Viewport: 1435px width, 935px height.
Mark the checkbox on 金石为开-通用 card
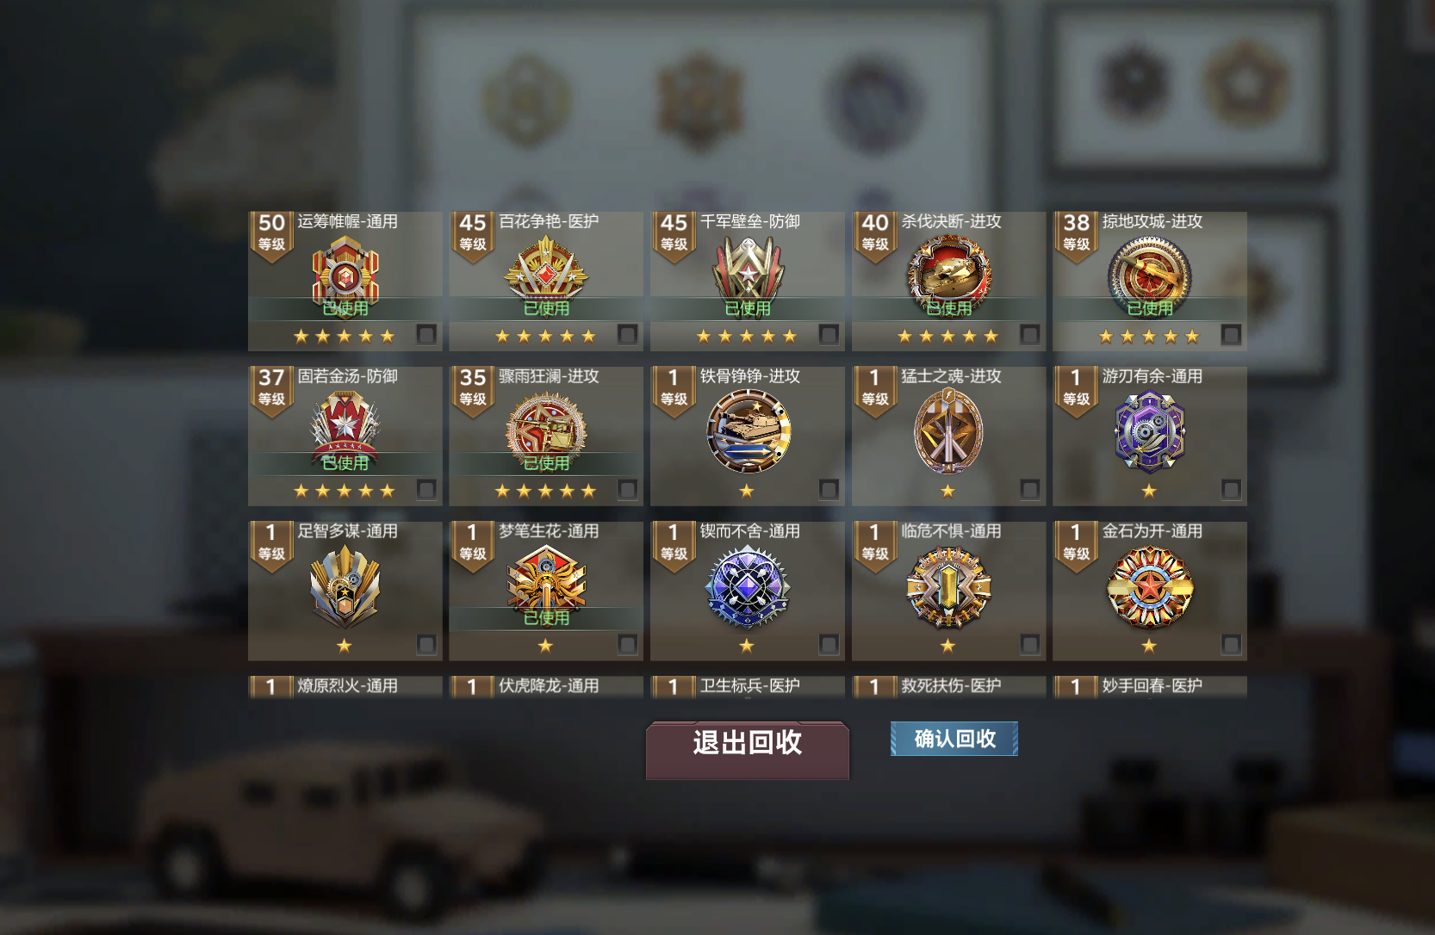pos(1231,644)
